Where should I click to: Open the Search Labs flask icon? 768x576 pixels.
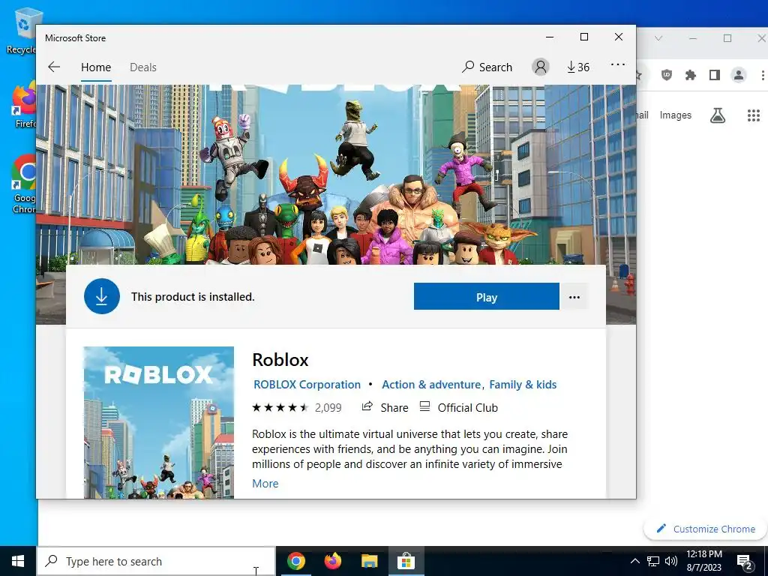pyautogui.click(x=718, y=115)
